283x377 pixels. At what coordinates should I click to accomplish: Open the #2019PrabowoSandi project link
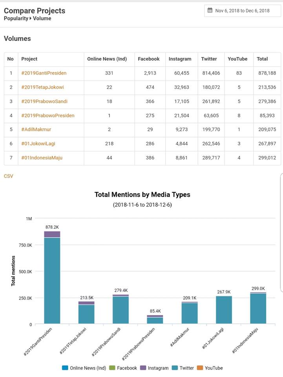coord(44,101)
